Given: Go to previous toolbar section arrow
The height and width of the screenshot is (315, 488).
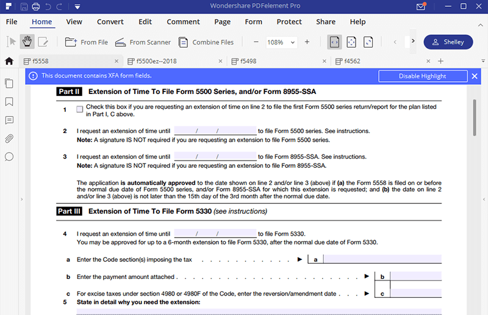Looking at the screenshot, I should pyautogui.click(x=395, y=42).
